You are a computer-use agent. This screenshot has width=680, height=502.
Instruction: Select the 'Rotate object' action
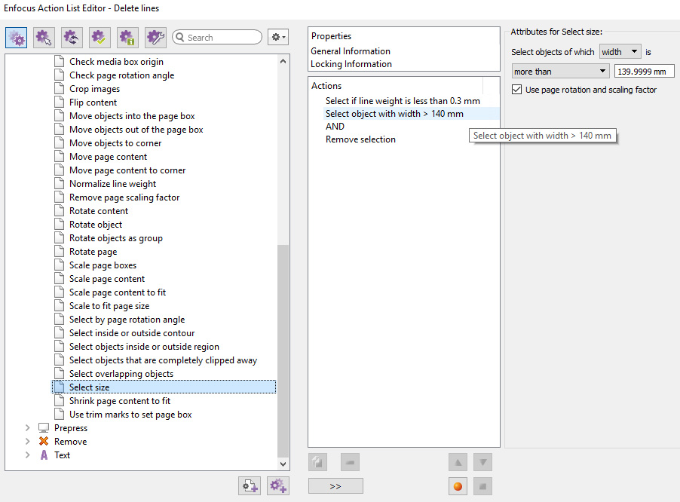[x=96, y=225]
